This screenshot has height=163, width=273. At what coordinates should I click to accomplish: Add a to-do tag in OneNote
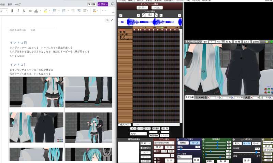(95, 11)
